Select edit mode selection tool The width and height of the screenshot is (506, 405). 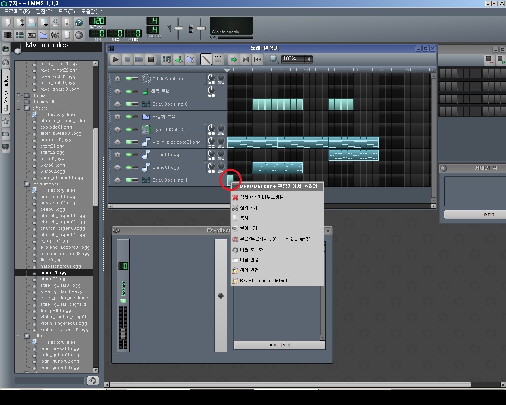pyautogui.click(x=218, y=59)
